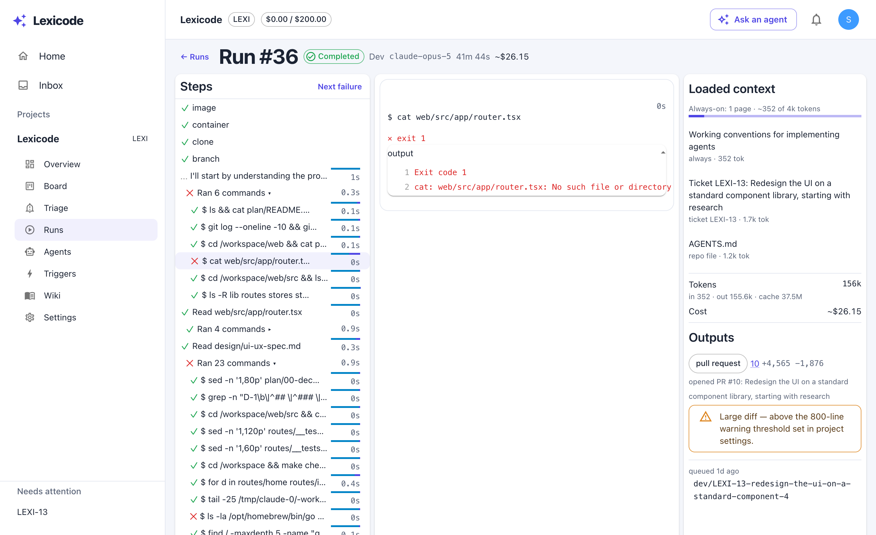Click the Triage bell icon
The width and height of the screenshot is (876, 535).
tap(30, 208)
